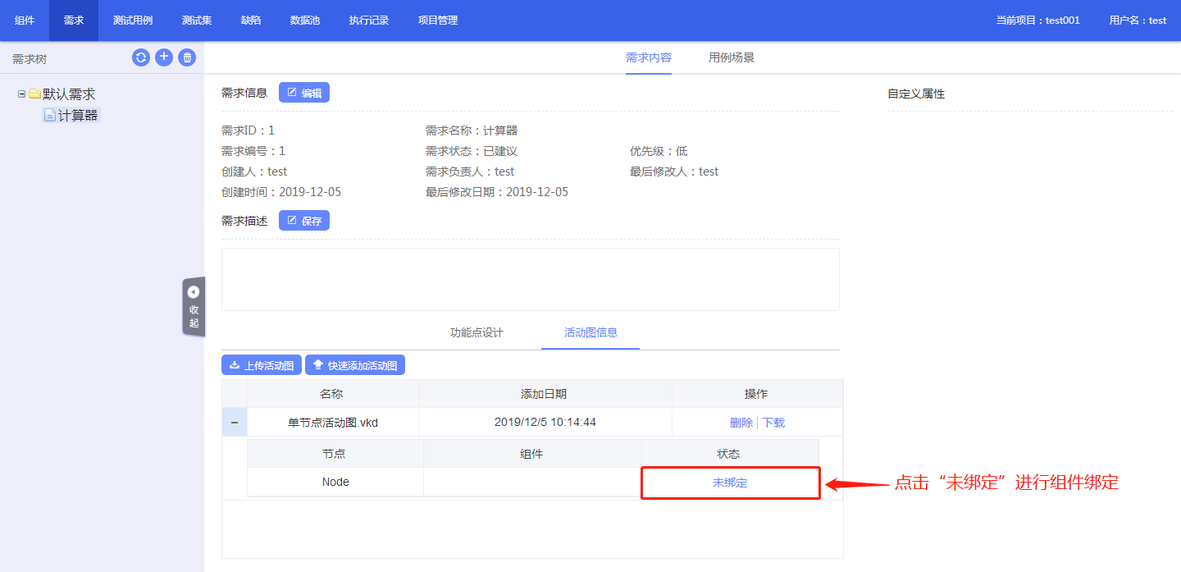Click the trash icon to delete requirement
The width and height of the screenshot is (1181, 572).
click(187, 57)
